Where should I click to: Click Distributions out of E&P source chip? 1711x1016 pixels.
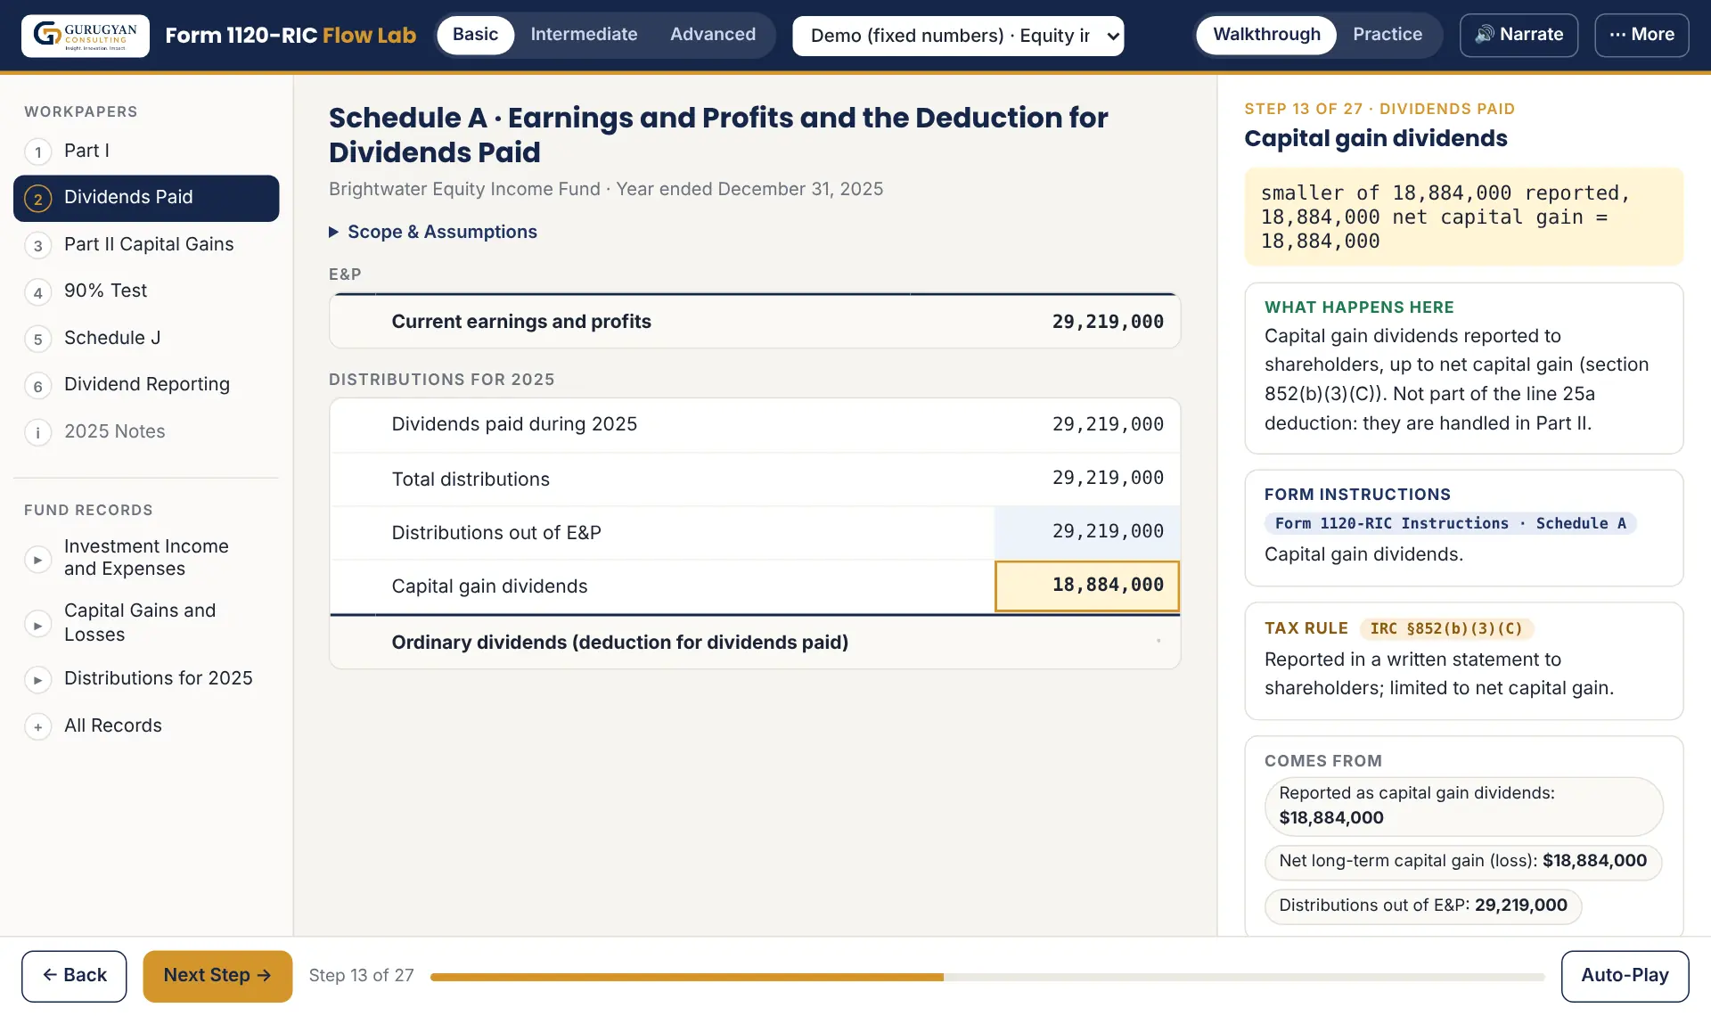click(1422, 905)
